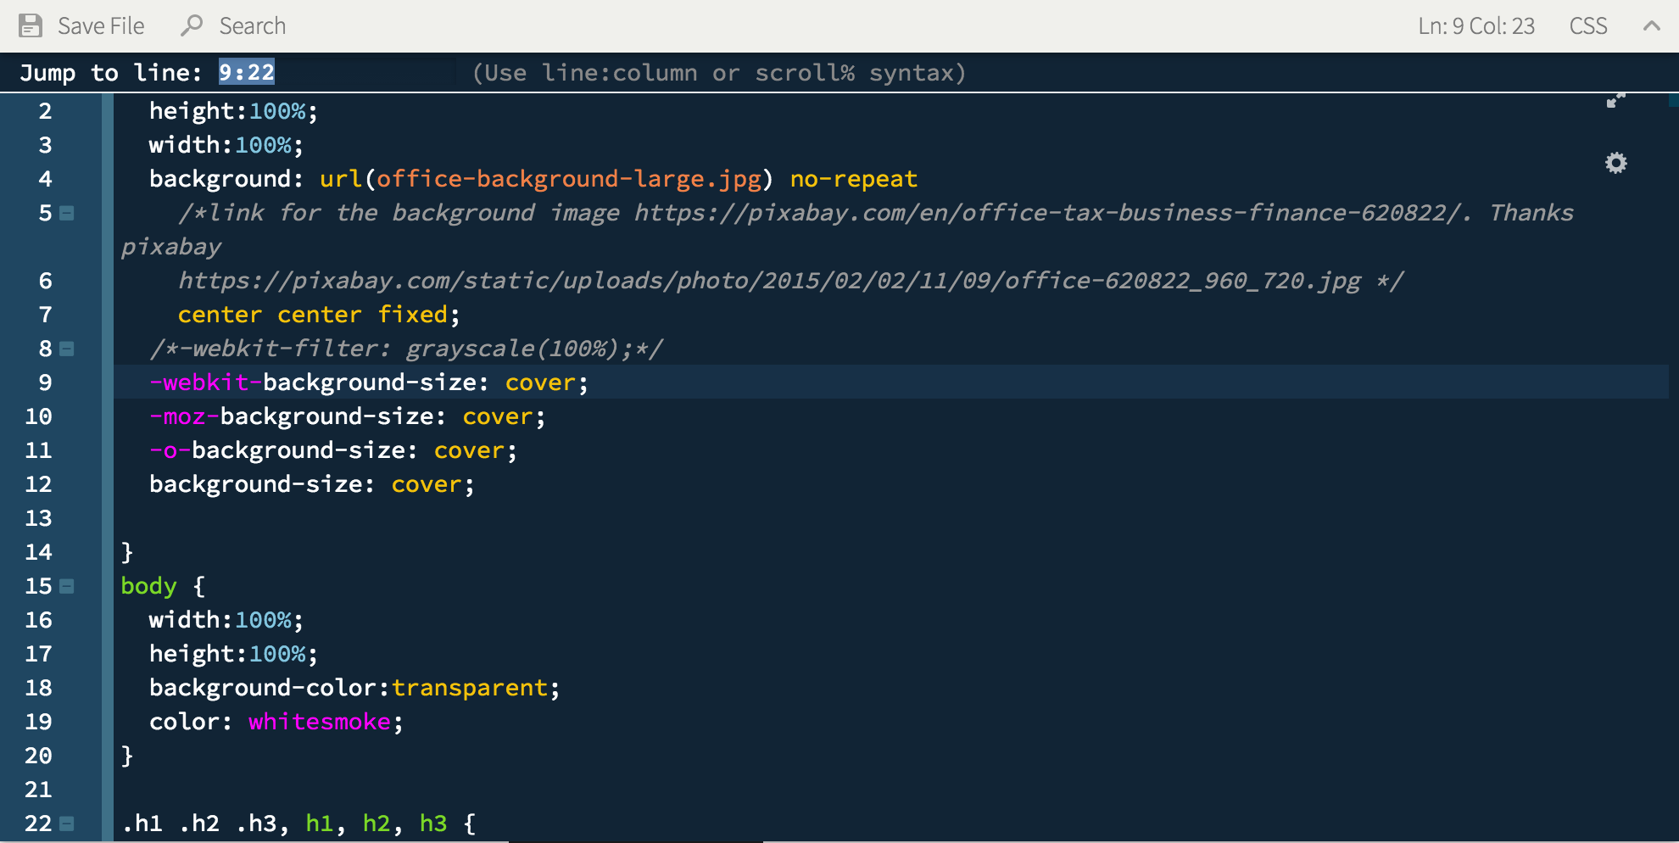Image resolution: width=1679 pixels, height=843 pixels.
Task: Collapse the top toolbar with chevron
Action: (1651, 26)
